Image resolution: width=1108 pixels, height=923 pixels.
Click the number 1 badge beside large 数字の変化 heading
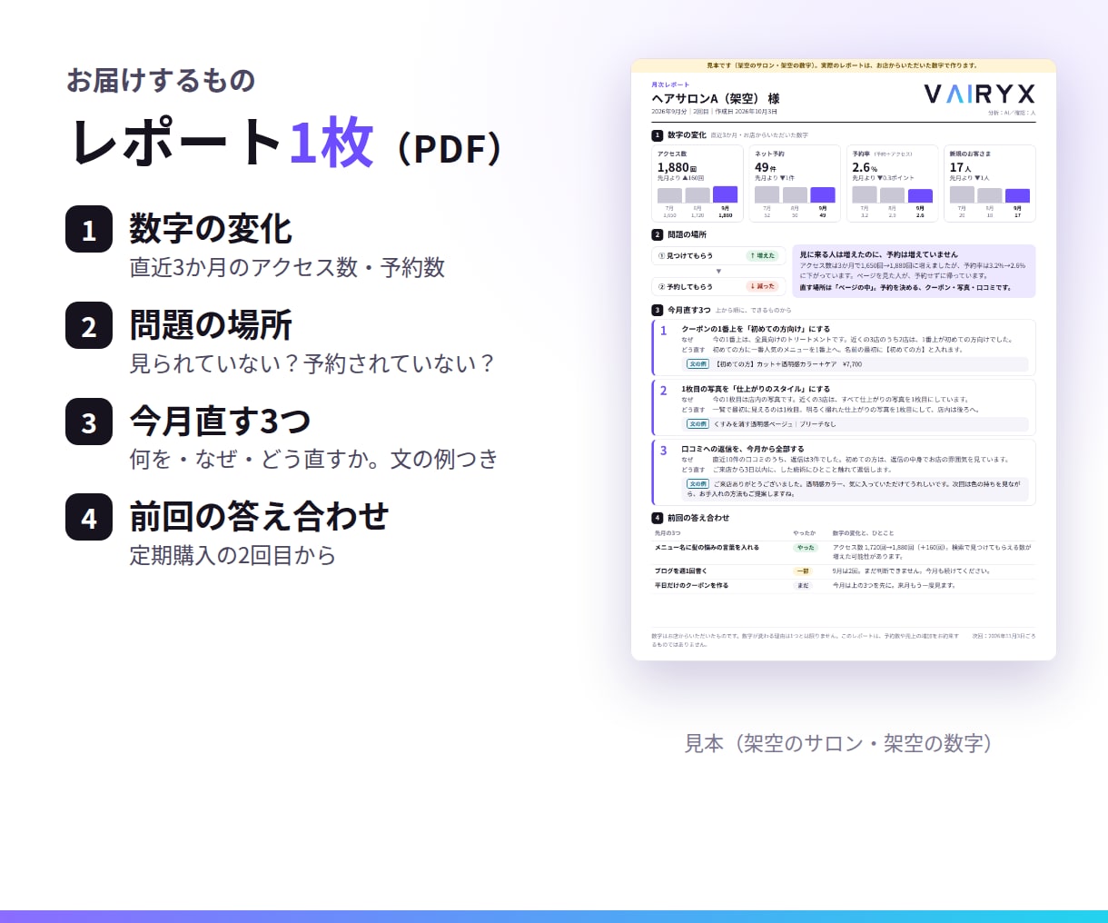pos(89,229)
